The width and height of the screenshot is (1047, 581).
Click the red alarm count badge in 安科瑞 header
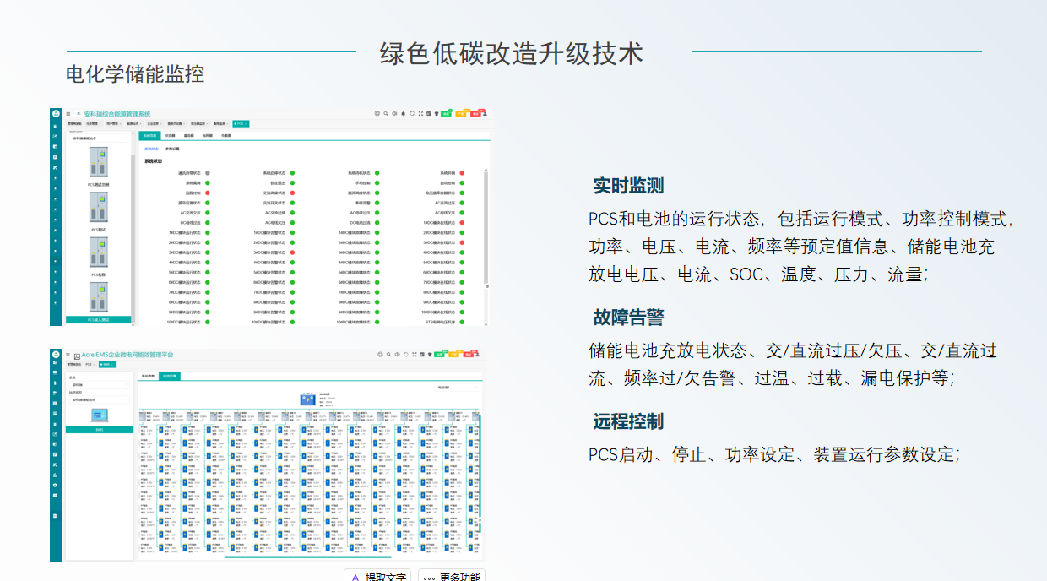coord(477,114)
